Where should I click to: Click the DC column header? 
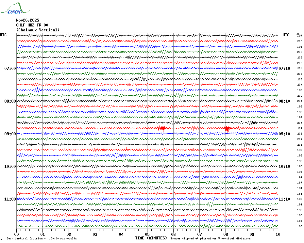[297, 34]
